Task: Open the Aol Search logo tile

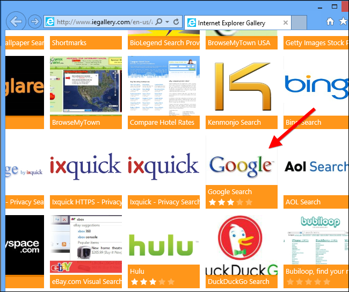Action: [316, 166]
